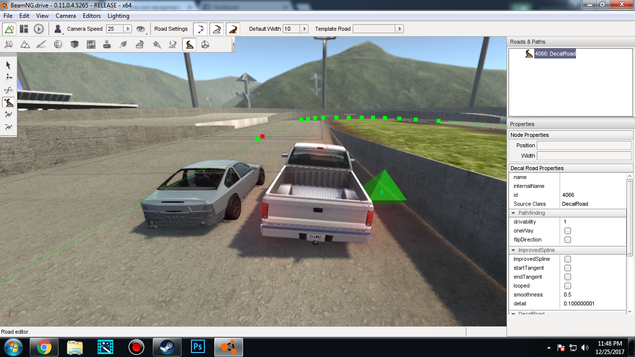Click the node Width field
Image resolution: width=635 pixels, height=357 pixels.
coord(584,156)
